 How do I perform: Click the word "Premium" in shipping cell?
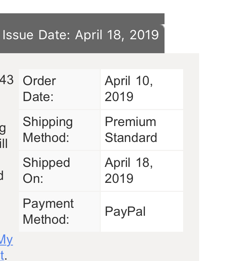[x=131, y=122]
